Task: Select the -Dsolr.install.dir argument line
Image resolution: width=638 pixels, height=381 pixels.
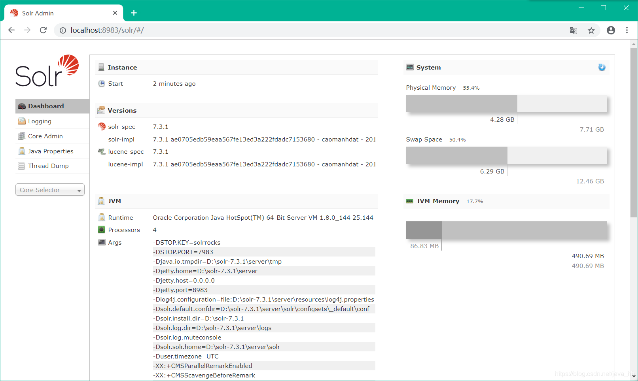Action: point(264,318)
